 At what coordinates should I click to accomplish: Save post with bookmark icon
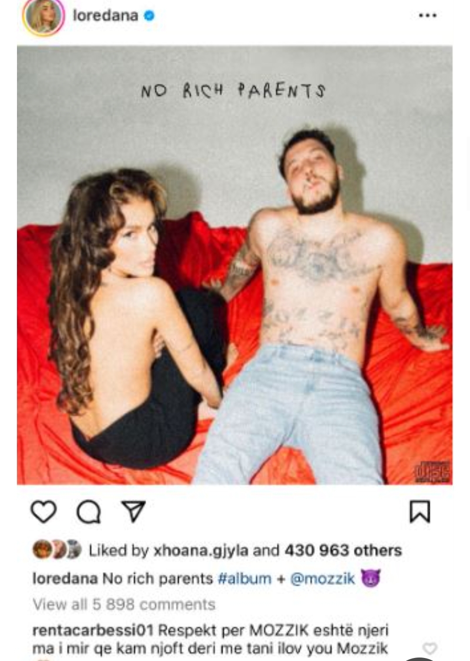tap(420, 511)
